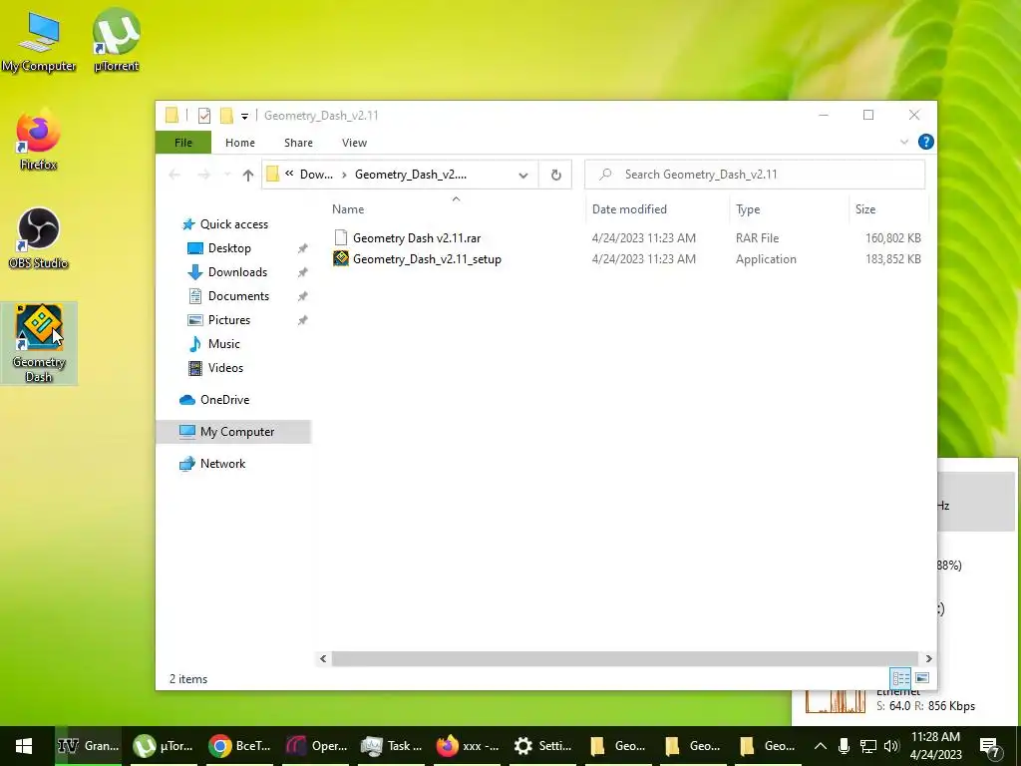Refresh the folder view
The width and height of the screenshot is (1021, 766).
coord(555,175)
